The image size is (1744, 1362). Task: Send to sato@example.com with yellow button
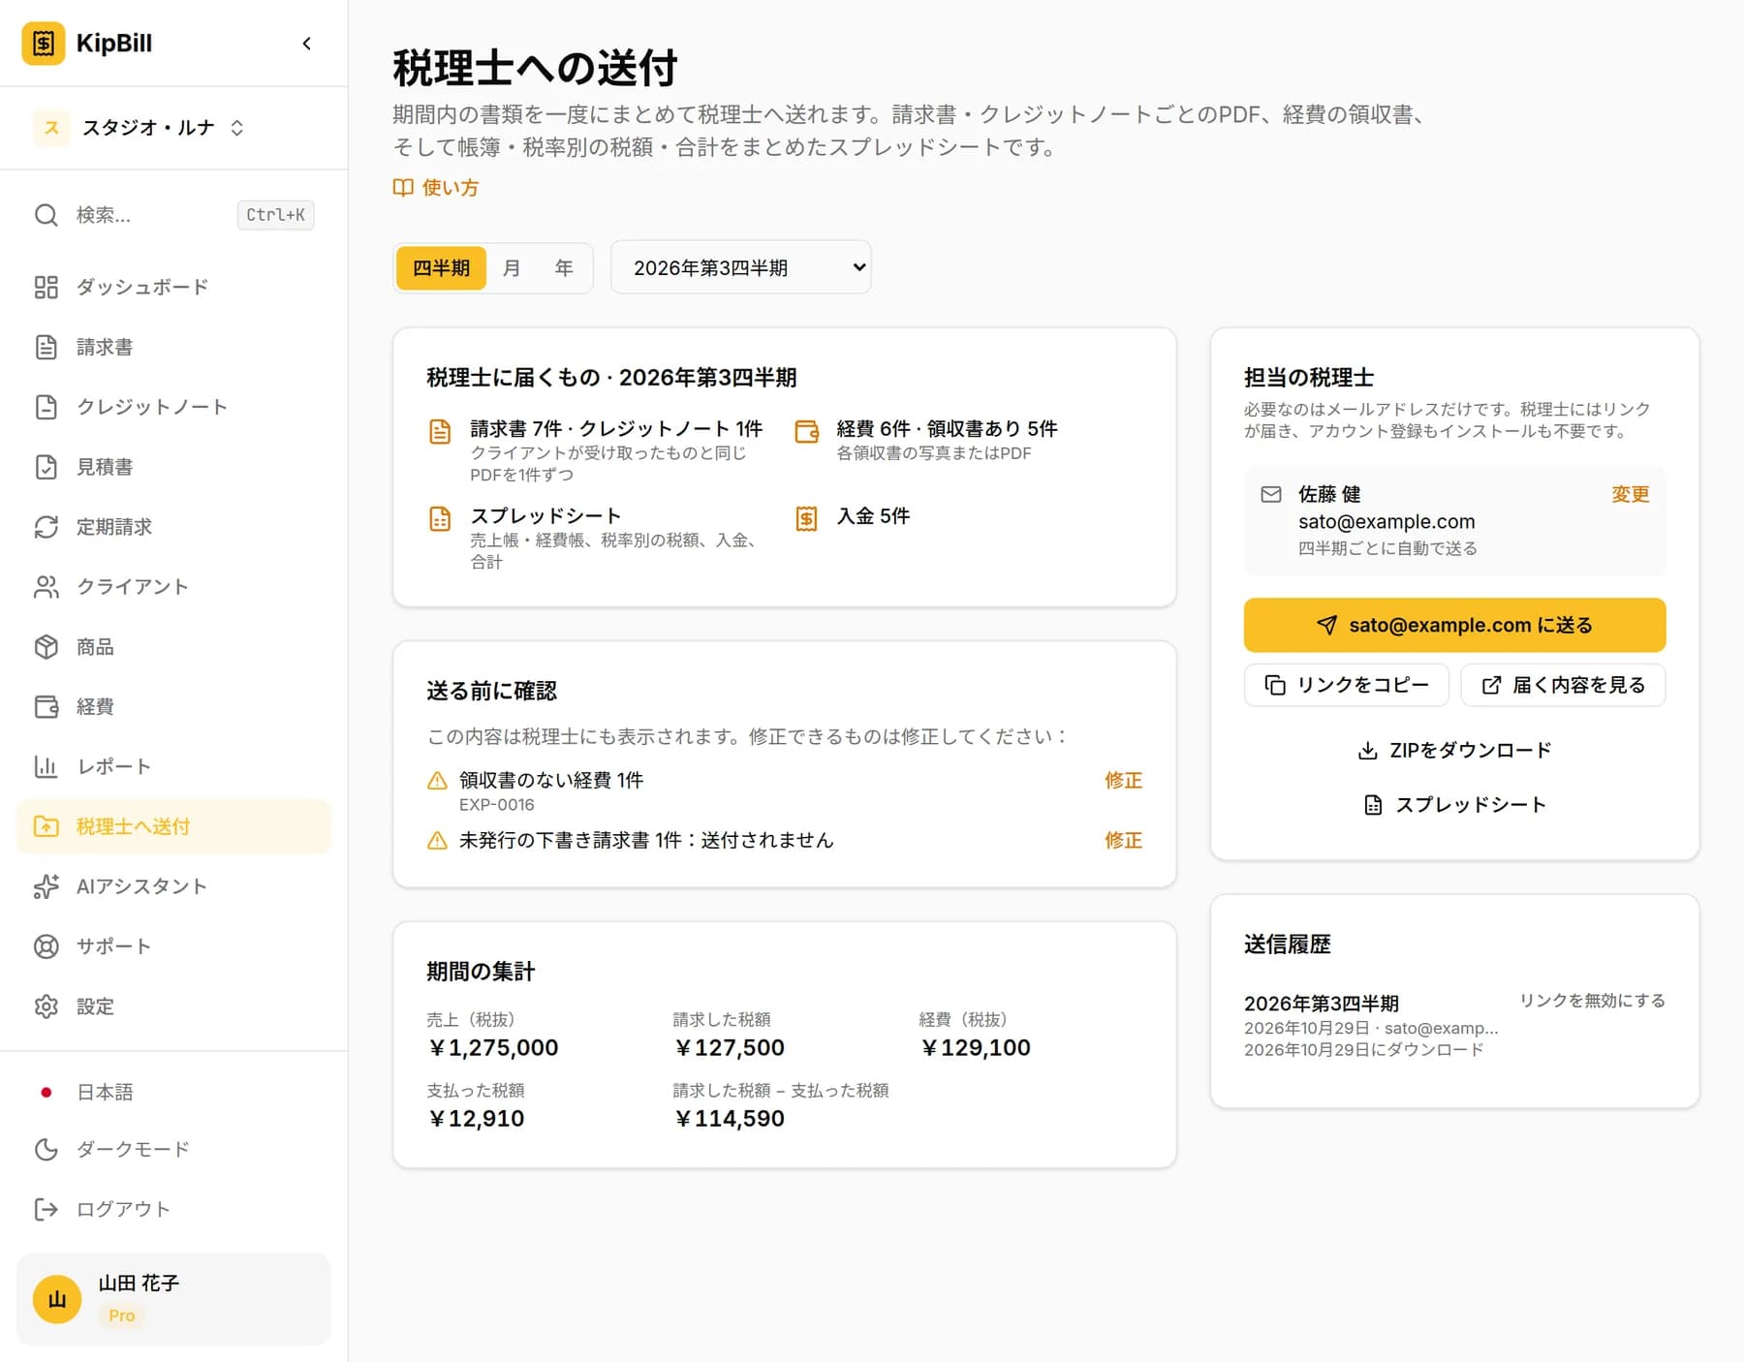click(x=1454, y=626)
